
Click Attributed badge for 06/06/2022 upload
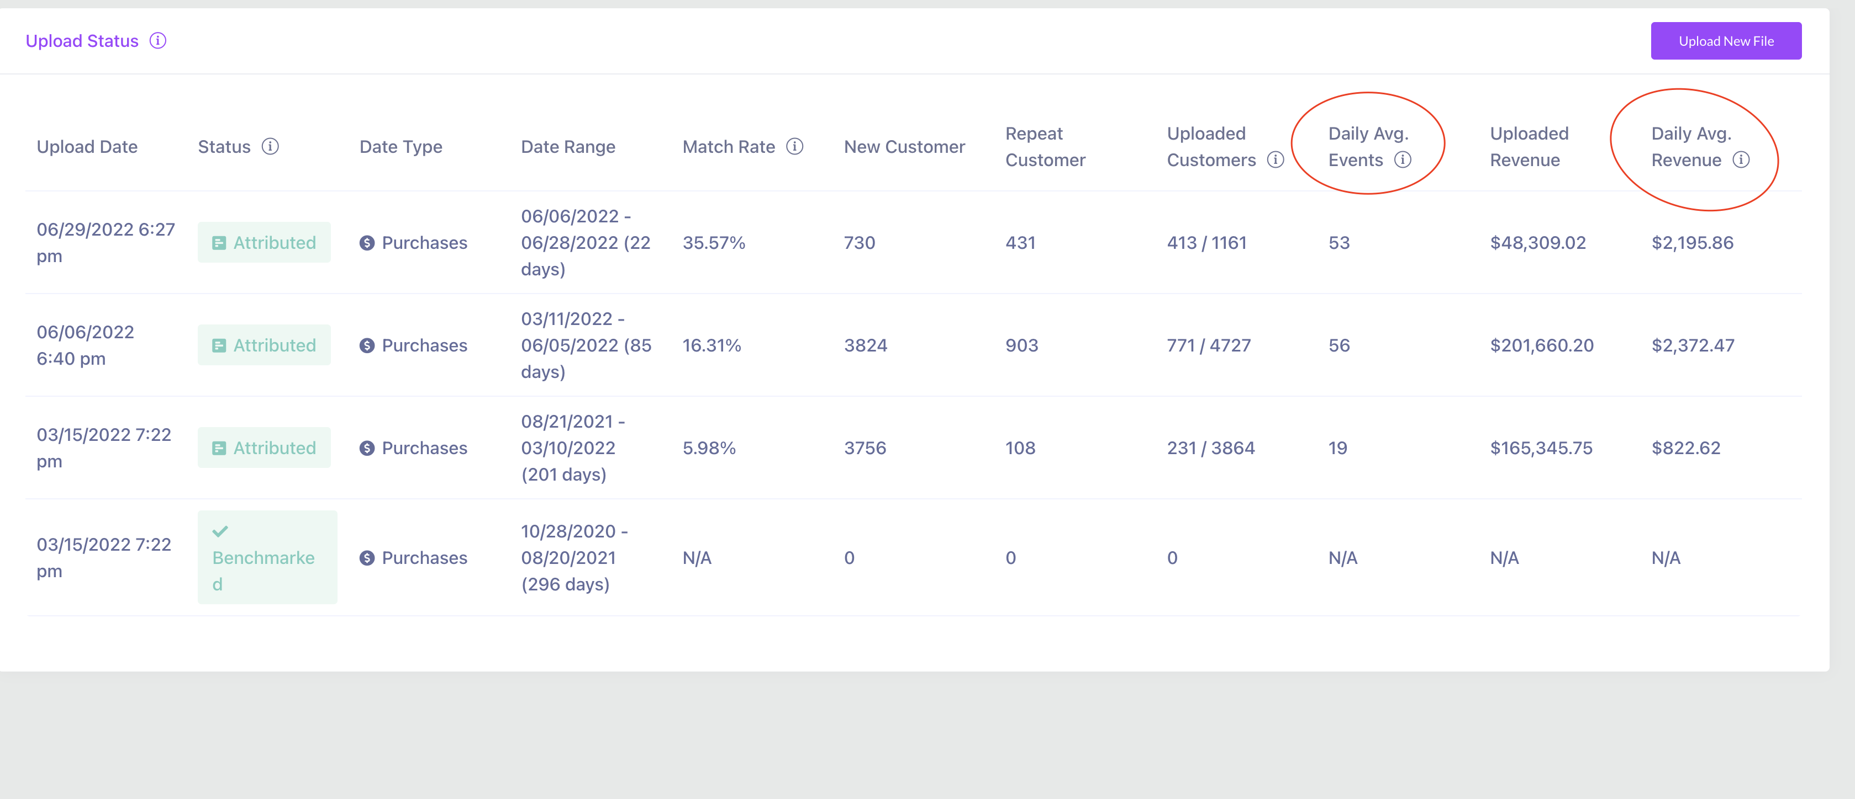(264, 346)
